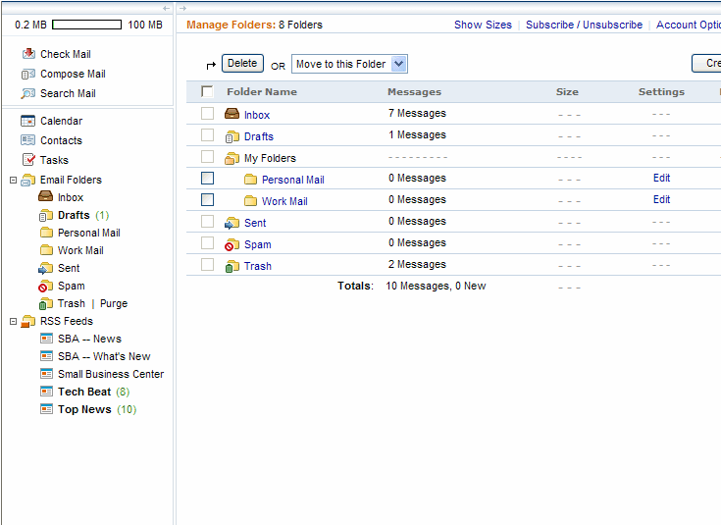
Task: Open Show Sizes at the top
Action: [483, 25]
